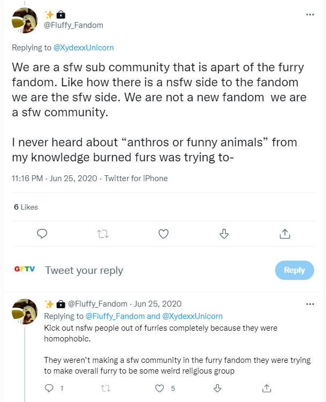Like the main tweet with heart icon
The height and width of the screenshot is (402, 326).
tap(164, 234)
